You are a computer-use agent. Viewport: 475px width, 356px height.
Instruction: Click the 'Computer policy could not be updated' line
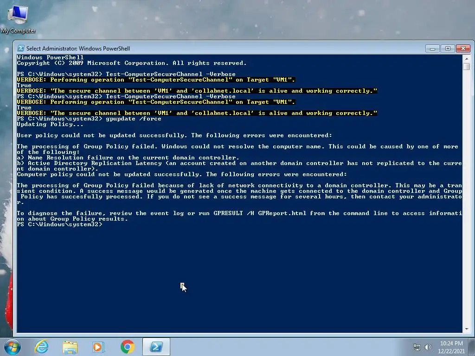tap(182, 174)
